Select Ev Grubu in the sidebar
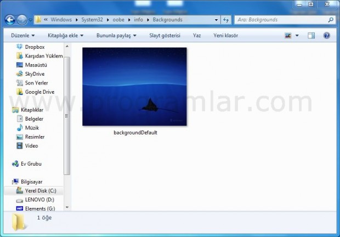340x237 pixels. [x=27, y=163]
